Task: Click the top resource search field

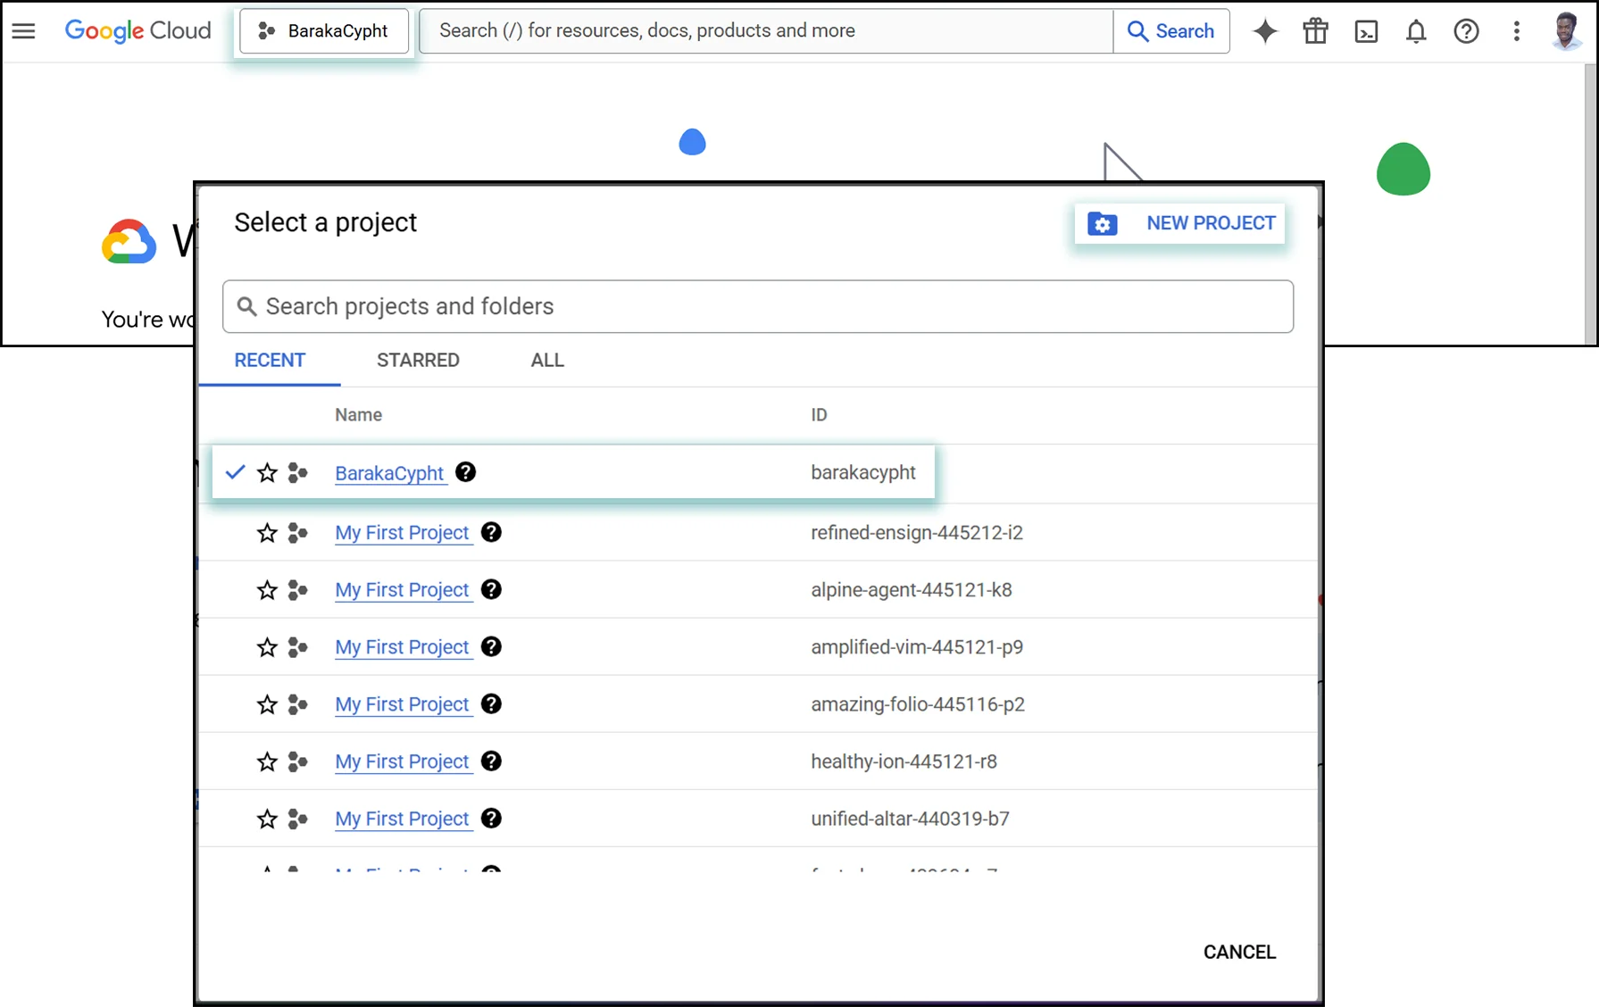Action: 767,31
